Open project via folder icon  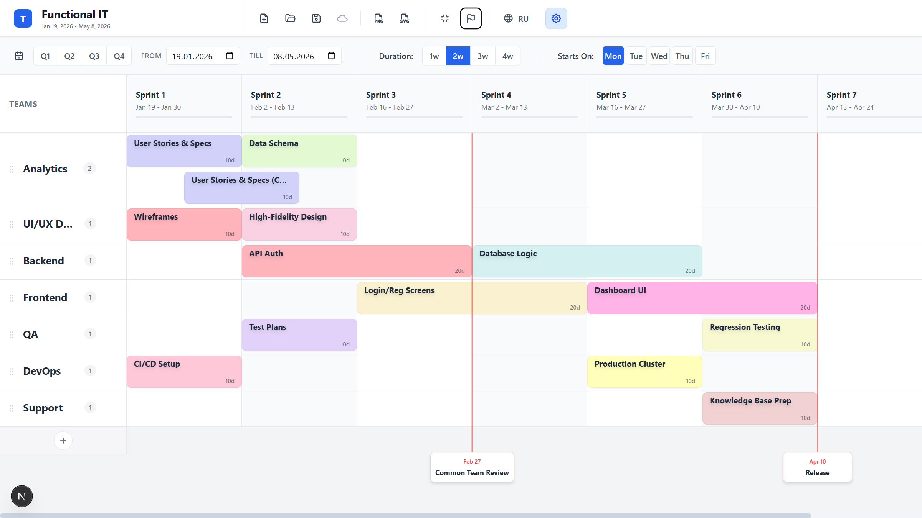click(290, 18)
